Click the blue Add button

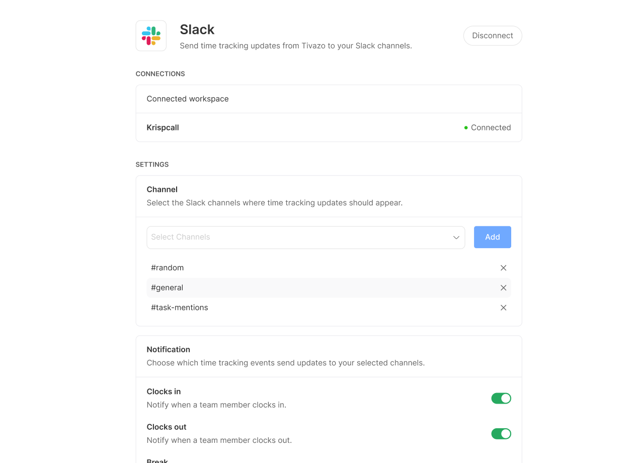(492, 237)
